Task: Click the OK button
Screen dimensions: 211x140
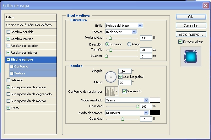Action: pos(191,17)
